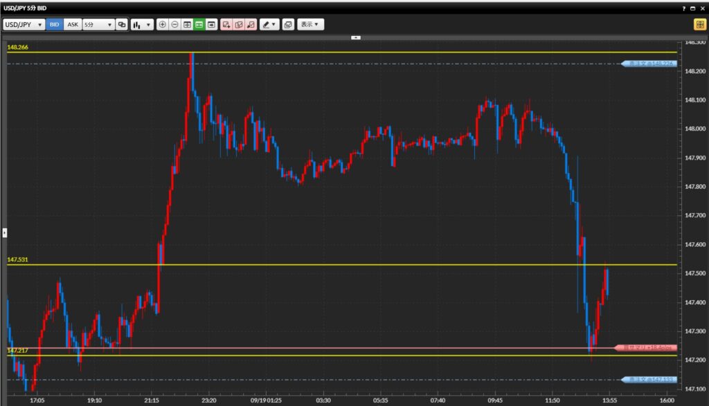Screen dimensions: 709x406
Task: Open help with the question mark button
Action: [685, 8]
